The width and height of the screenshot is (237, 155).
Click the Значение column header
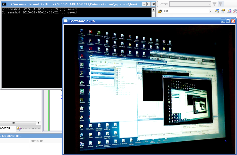tap(37, 141)
